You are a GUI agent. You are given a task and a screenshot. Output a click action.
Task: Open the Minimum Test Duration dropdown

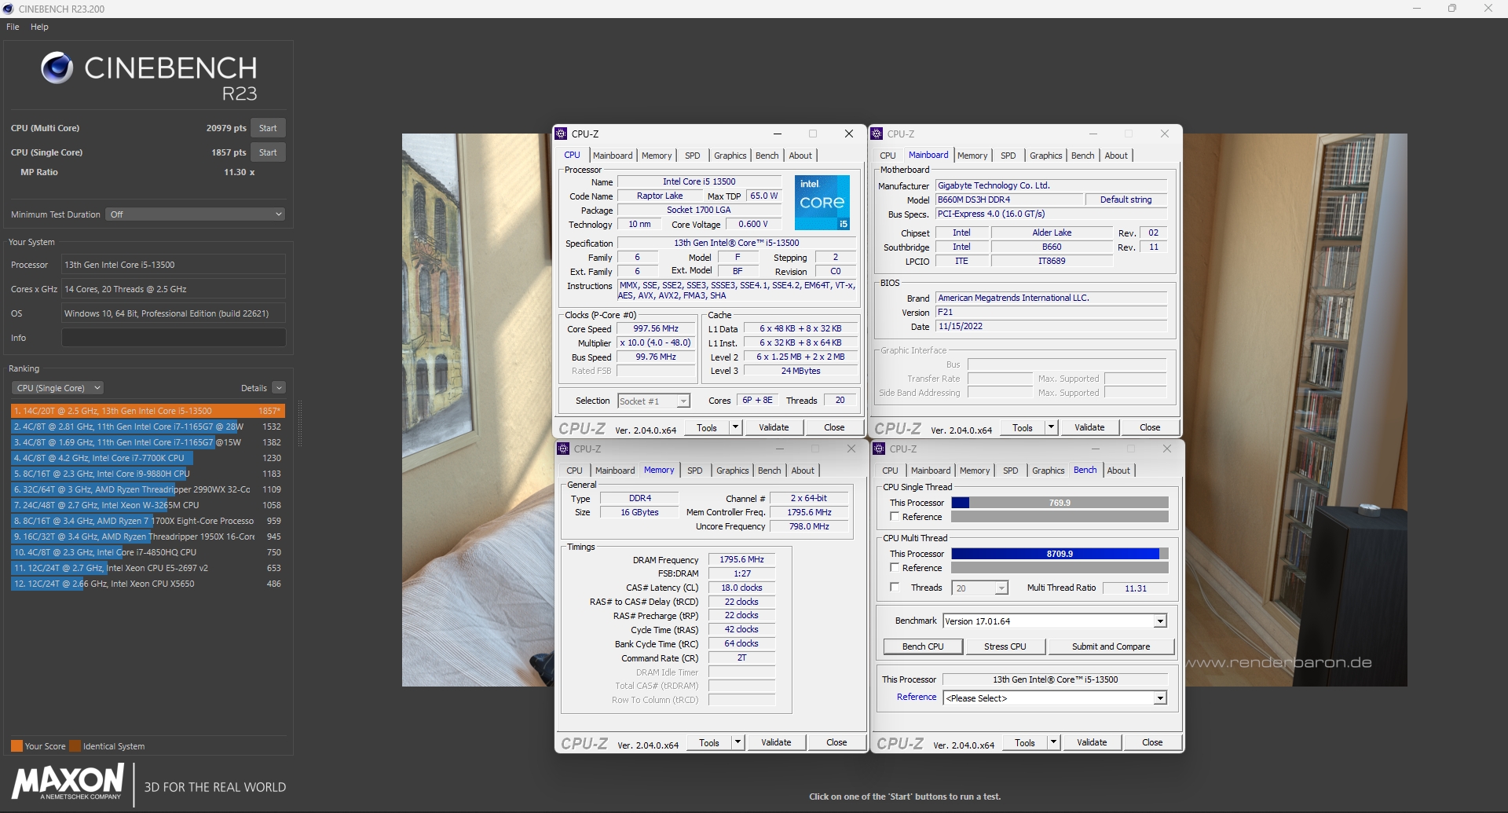coord(195,214)
